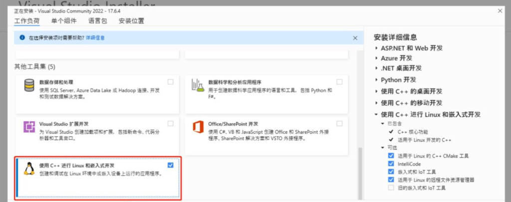Click the data science chart and flask icon

197,86
